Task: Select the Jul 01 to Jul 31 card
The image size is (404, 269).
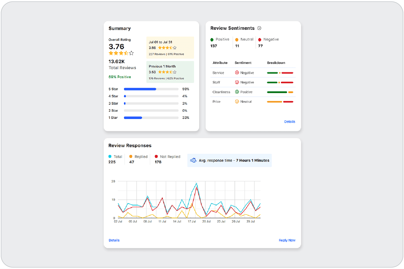Action: (x=170, y=48)
